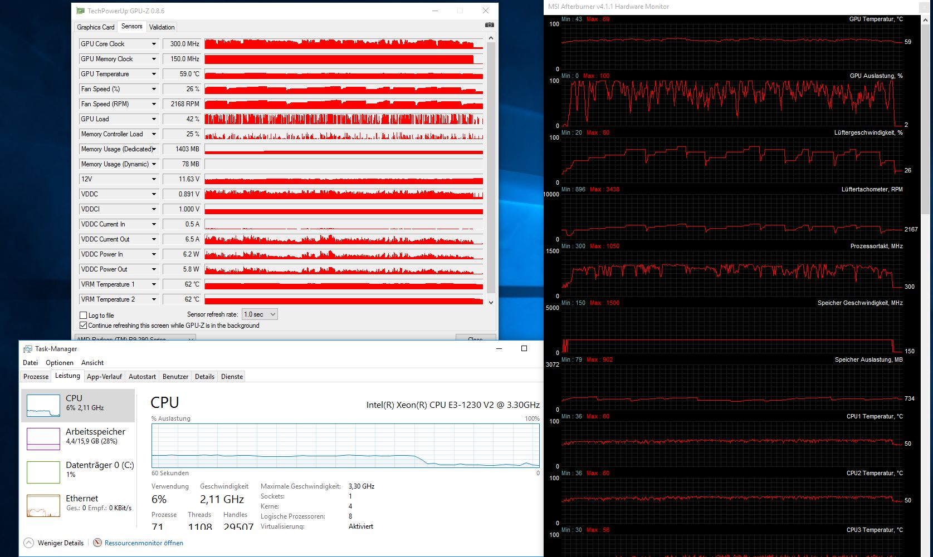This screenshot has width=933, height=557.
Task: Click the 'Lüftergeschwindigkeit, %' graph label
Action: pos(868,133)
